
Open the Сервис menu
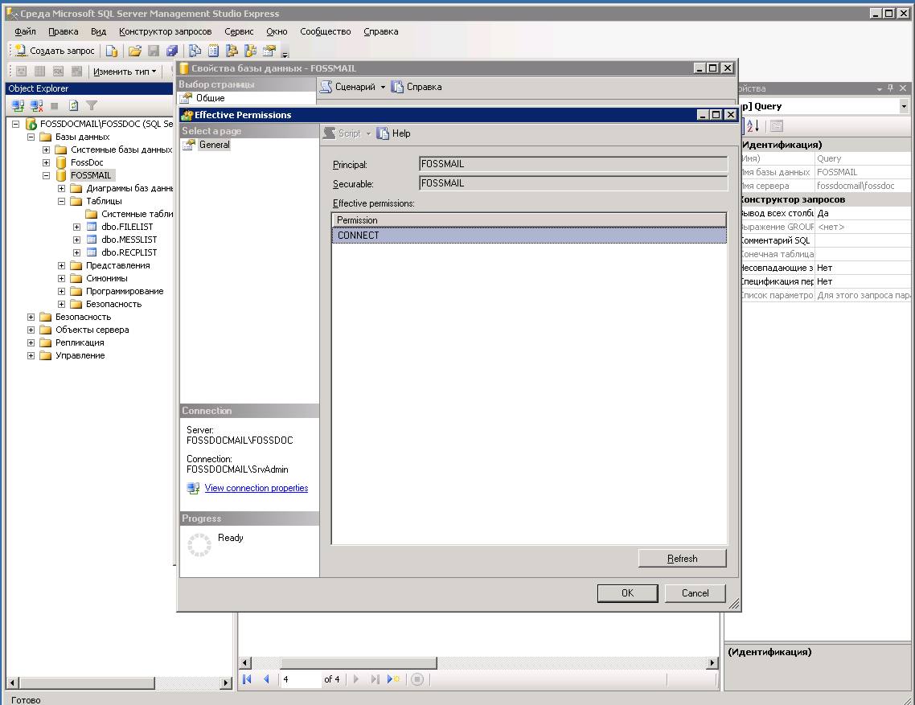239,31
